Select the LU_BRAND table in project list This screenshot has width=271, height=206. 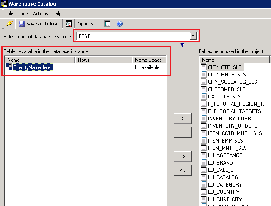[x=220, y=163]
